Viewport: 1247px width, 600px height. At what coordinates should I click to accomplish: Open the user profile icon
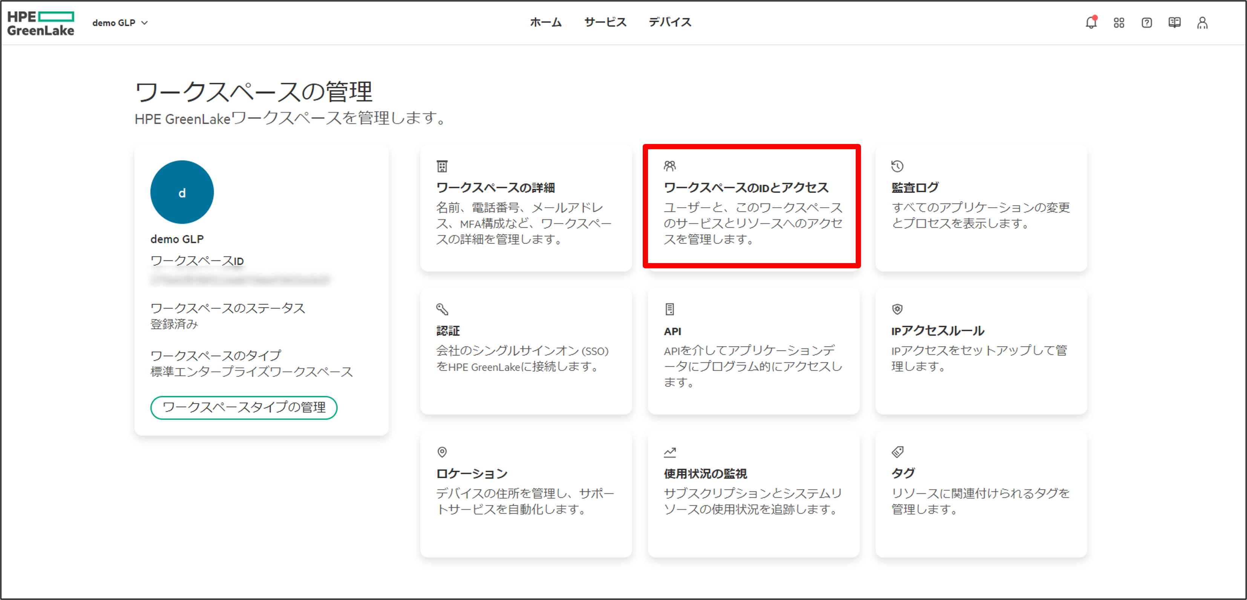click(x=1203, y=23)
